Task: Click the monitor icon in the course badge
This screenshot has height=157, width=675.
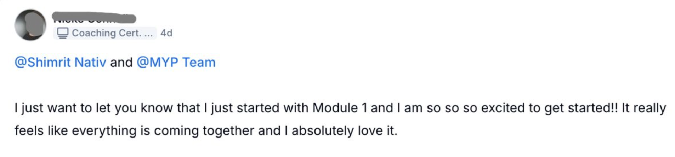Action: (x=63, y=33)
